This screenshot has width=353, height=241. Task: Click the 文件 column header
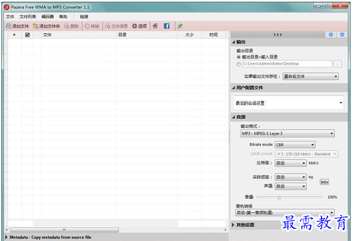tap(78, 35)
